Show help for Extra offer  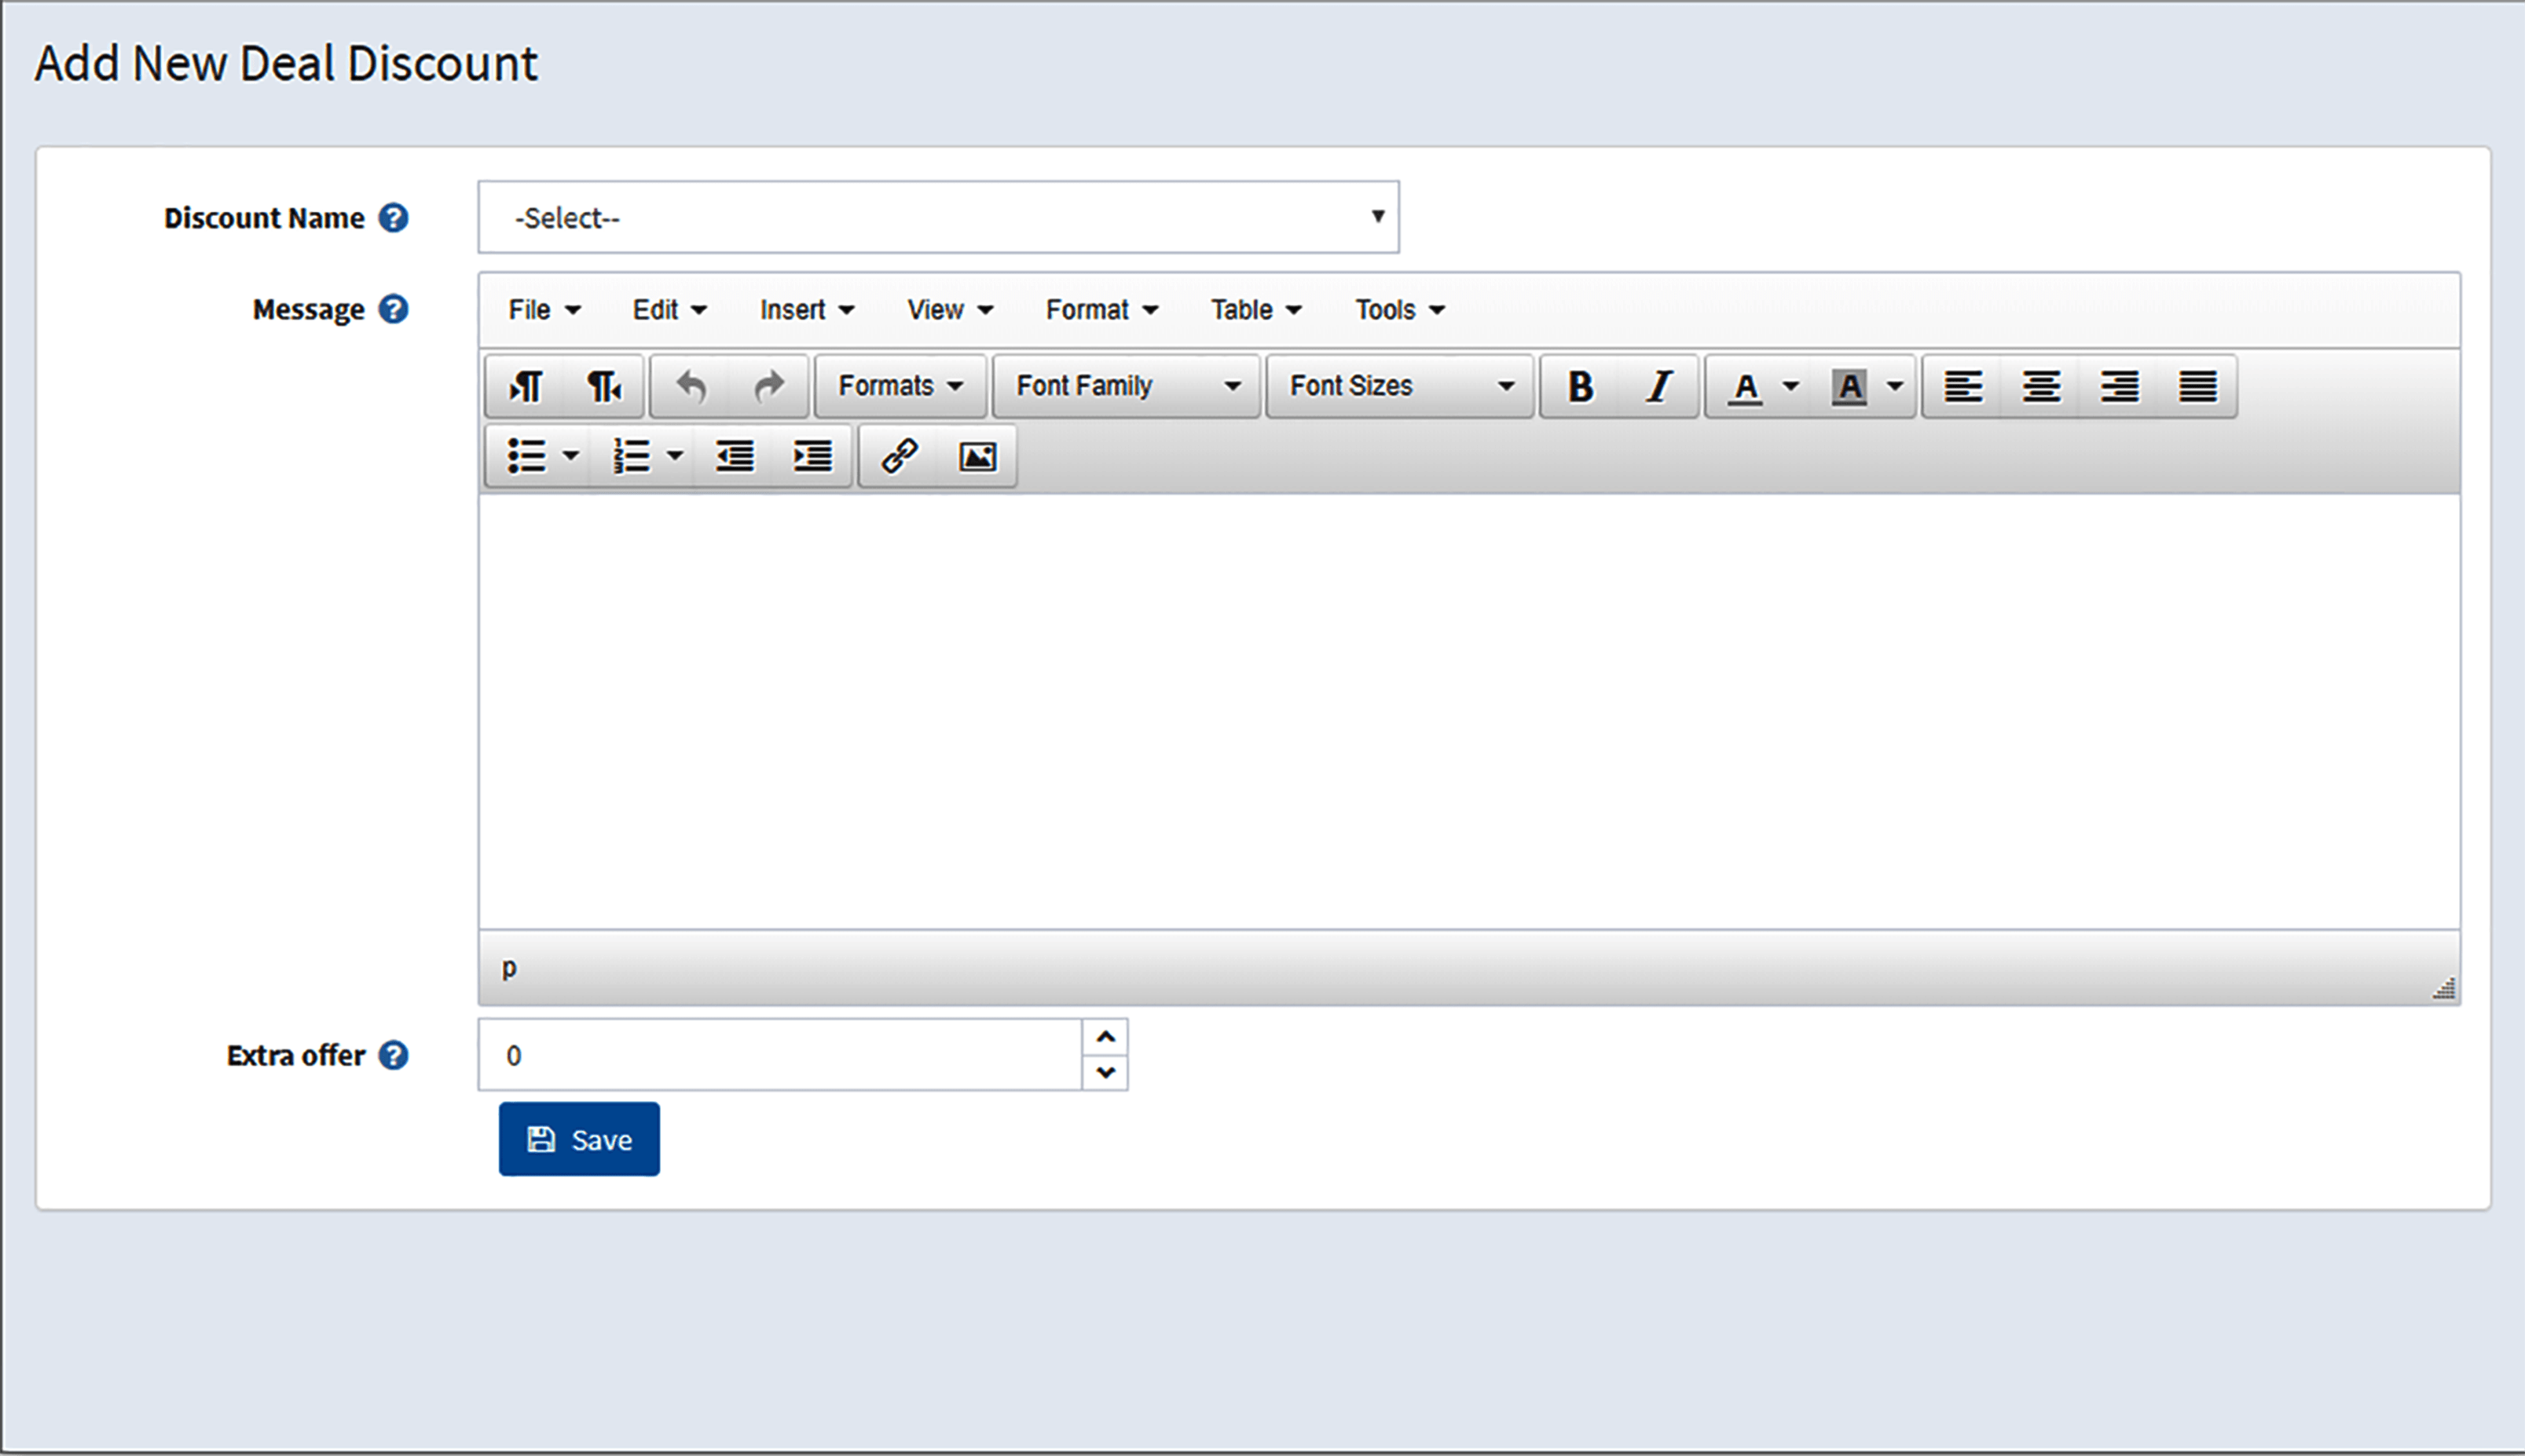[393, 1055]
